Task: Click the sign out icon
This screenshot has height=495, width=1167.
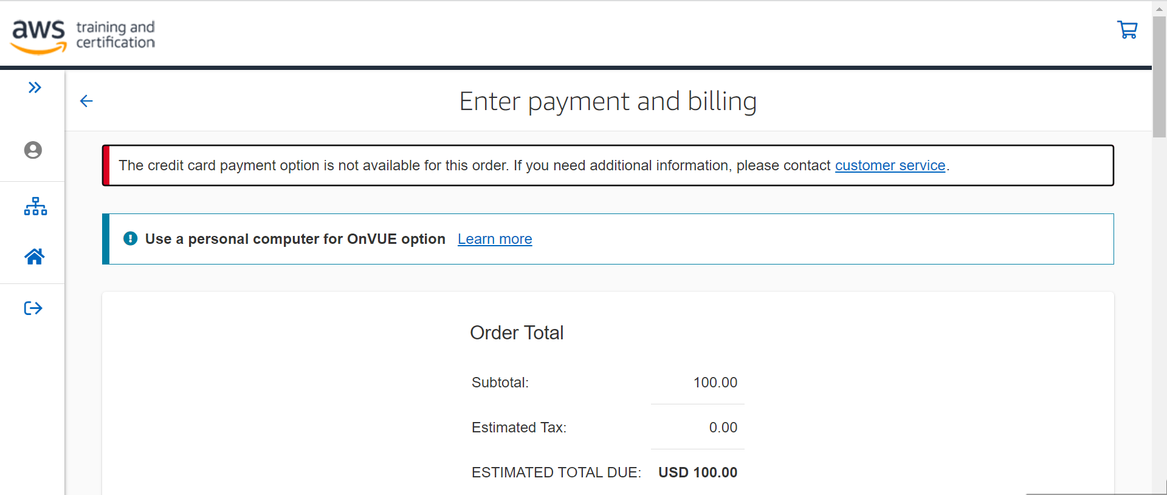Action: pos(33,308)
